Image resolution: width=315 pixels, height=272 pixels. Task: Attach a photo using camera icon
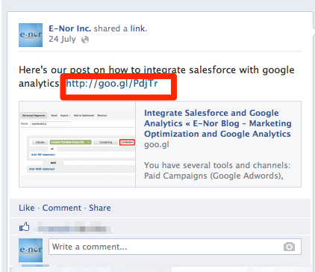(289, 247)
